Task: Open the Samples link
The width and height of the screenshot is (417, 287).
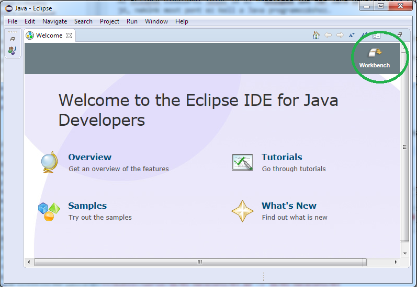Action: [x=87, y=206]
